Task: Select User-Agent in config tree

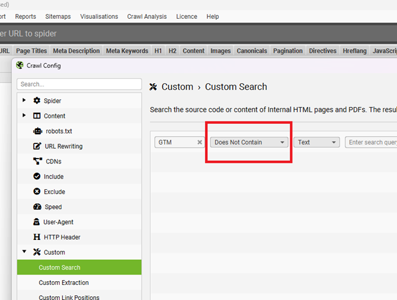Action: (x=79, y=222)
